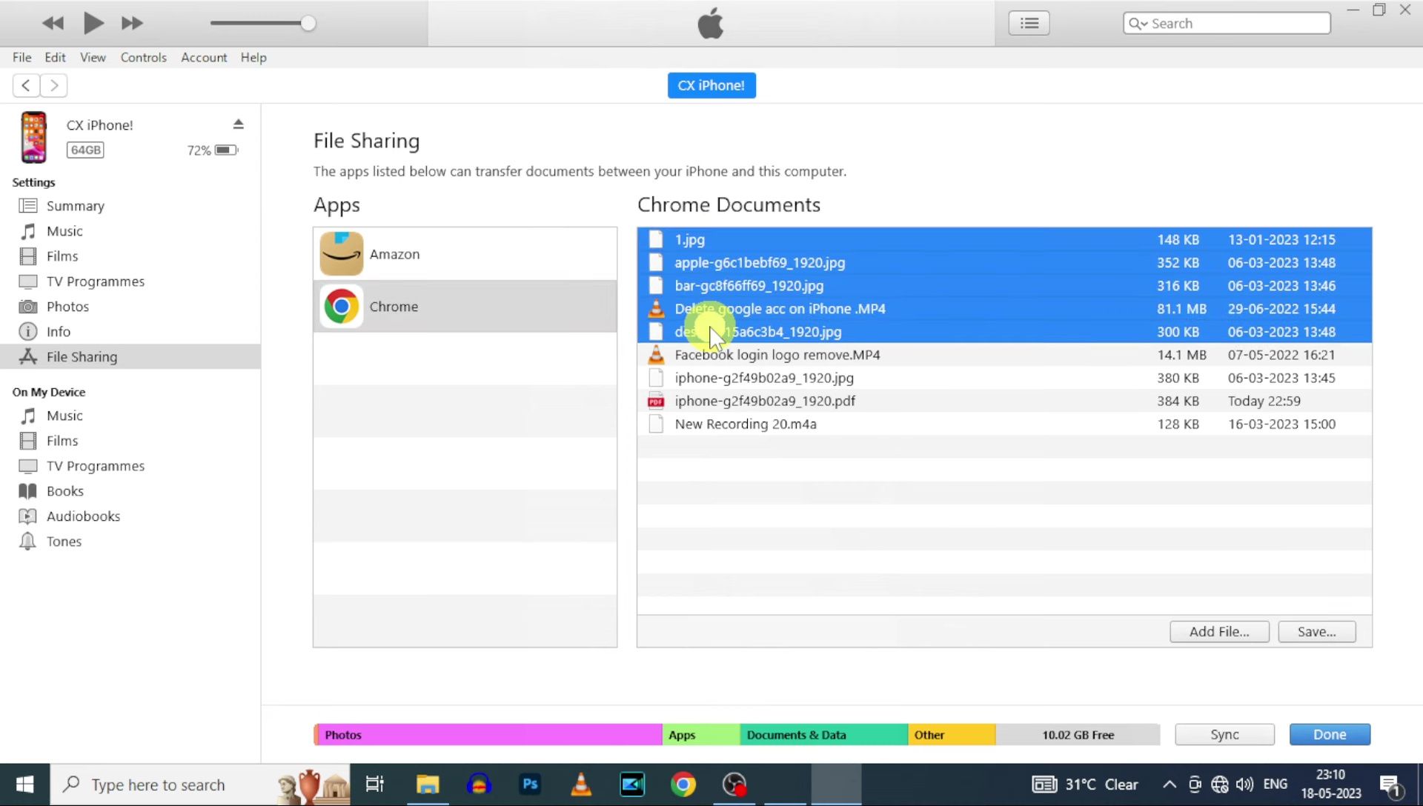Click the volume icon in system tray
The image size is (1423, 806).
pos(1244,785)
